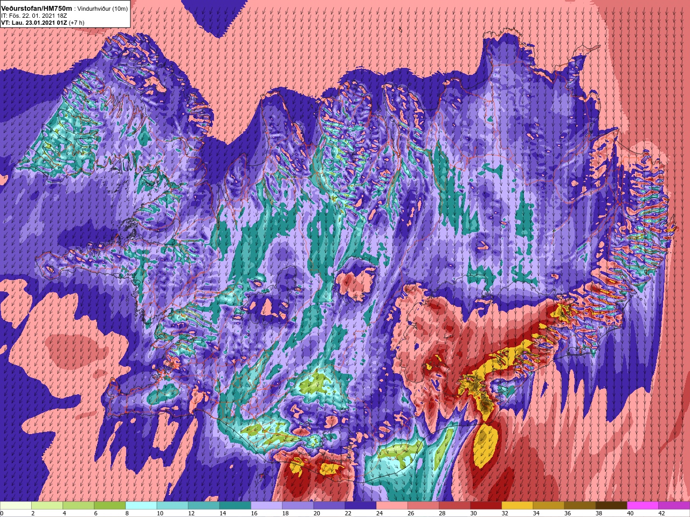
Task: Click the 'IT: Fös. 22. 01. 2021 18Z' line
Action: (x=34, y=16)
